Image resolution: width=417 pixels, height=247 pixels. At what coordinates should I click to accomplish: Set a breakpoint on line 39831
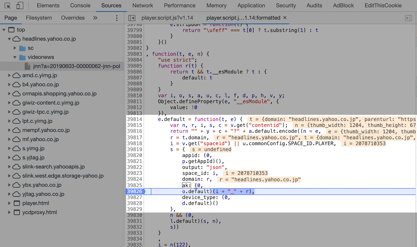(134, 221)
